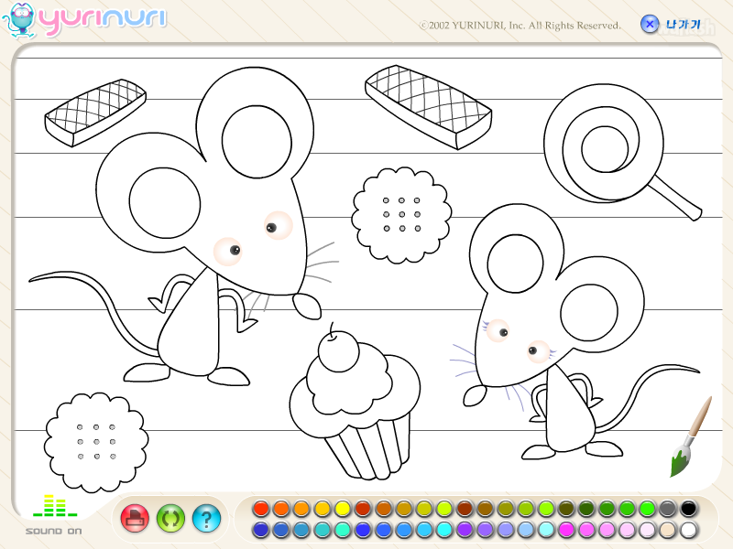Pick the black color swatch

(688, 509)
